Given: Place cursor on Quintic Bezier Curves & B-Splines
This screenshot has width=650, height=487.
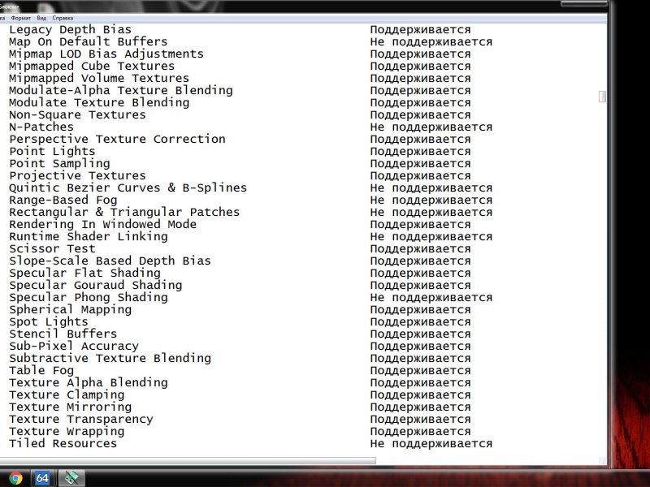Looking at the screenshot, I should click(128, 188).
